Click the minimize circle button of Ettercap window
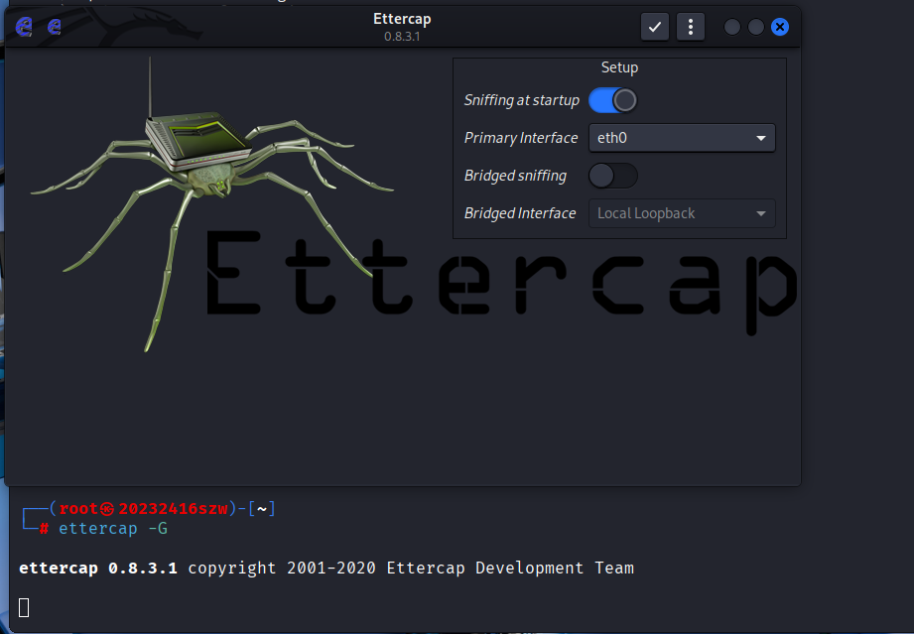The height and width of the screenshot is (634, 914). point(732,27)
